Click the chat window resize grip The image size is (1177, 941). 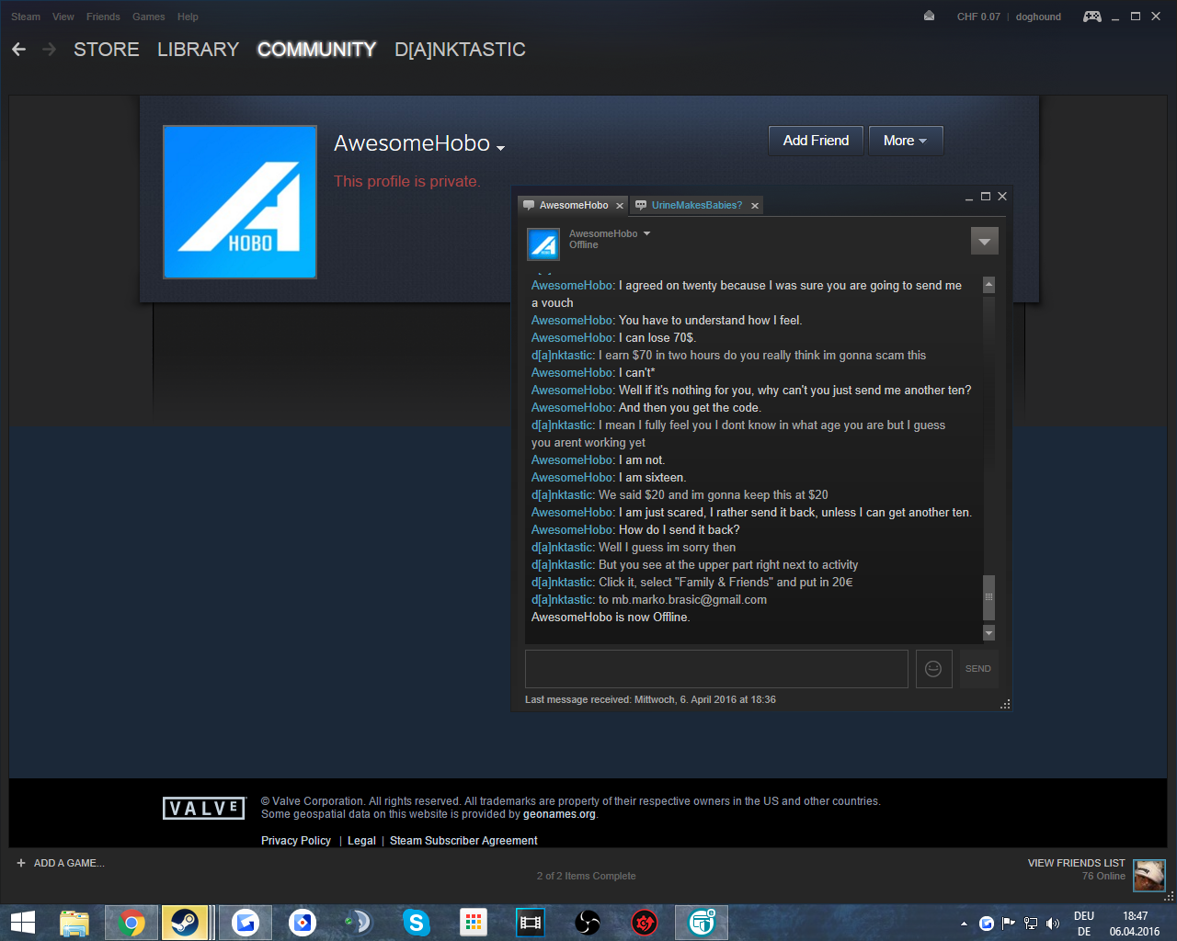(1005, 704)
